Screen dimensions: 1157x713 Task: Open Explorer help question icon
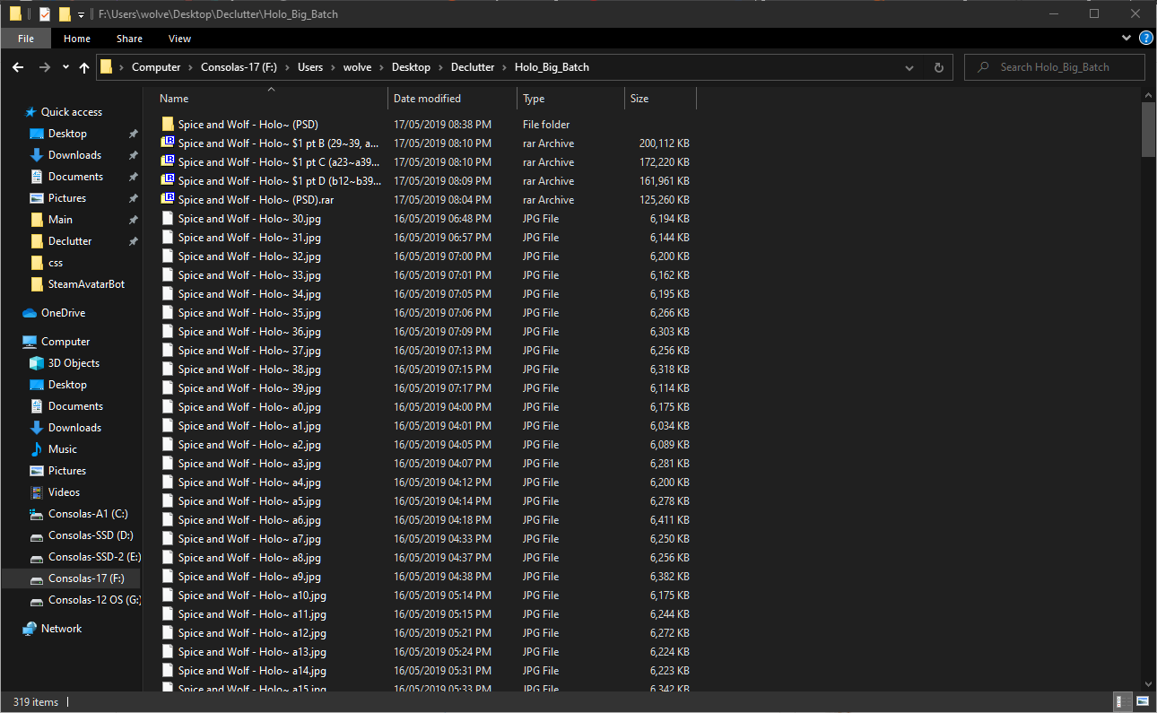(1145, 39)
